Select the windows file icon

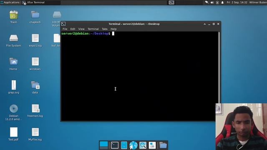coord(35,61)
